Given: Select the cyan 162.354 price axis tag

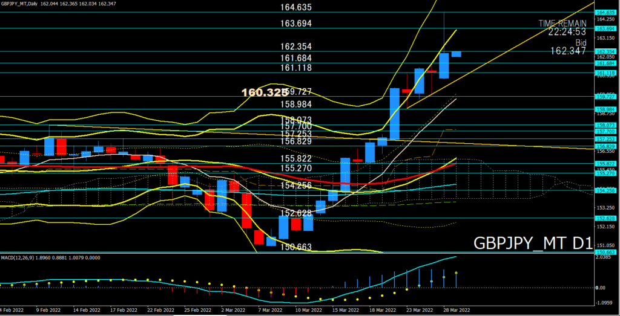Looking at the screenshot, I should coord(604,52).
